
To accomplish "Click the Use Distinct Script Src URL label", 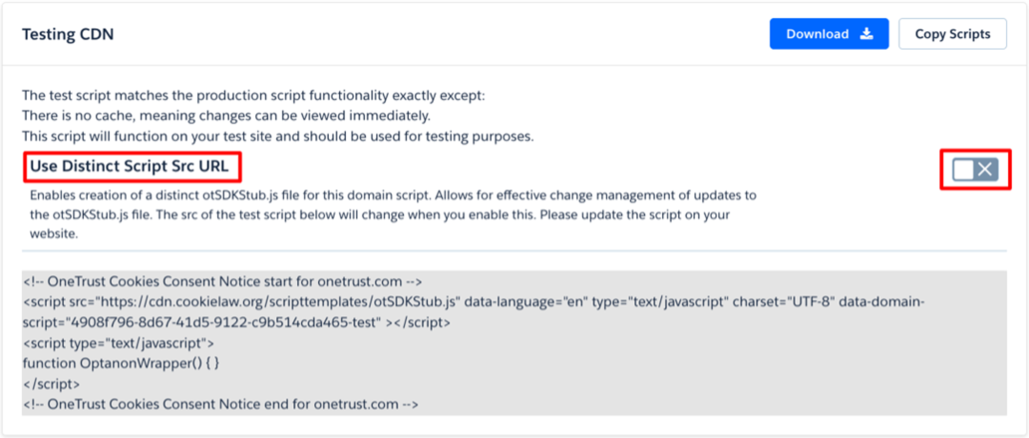I will click(130, 166).
